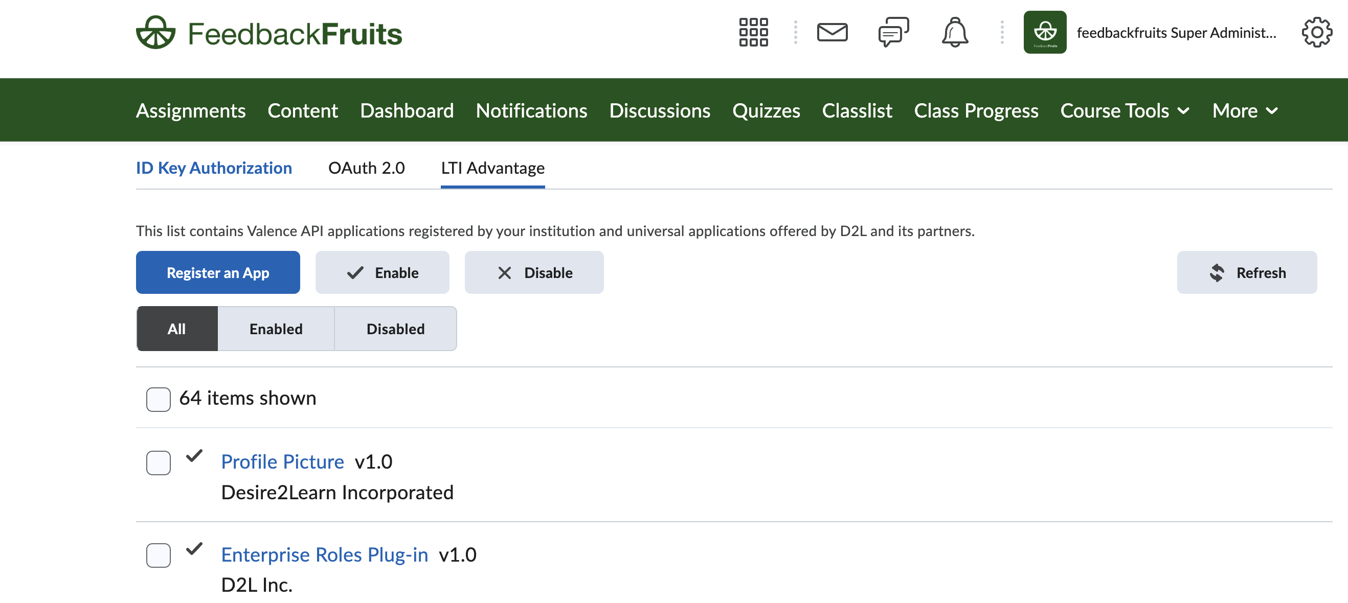Open the Enterprise Roles Plug-in link
Screen dimensions: 1348x603
[324, 554]
